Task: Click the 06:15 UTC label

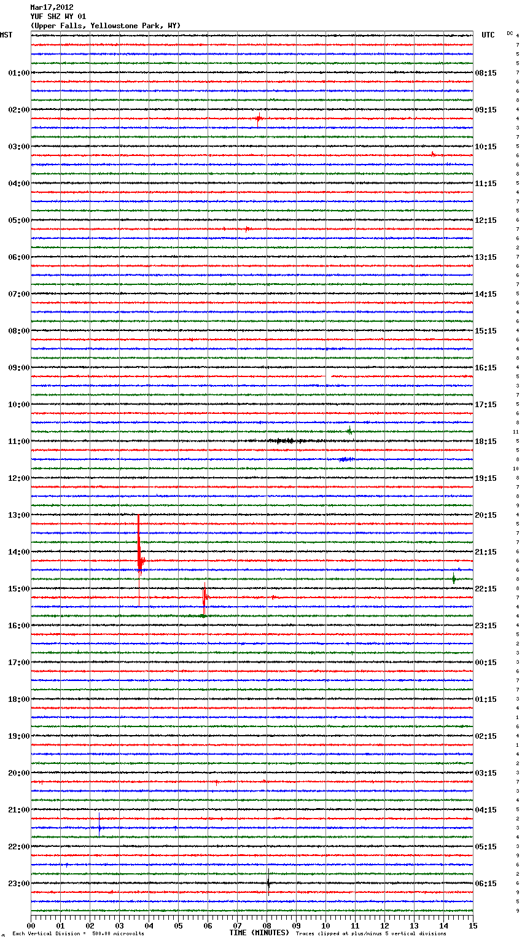Action: click(486, 884)
